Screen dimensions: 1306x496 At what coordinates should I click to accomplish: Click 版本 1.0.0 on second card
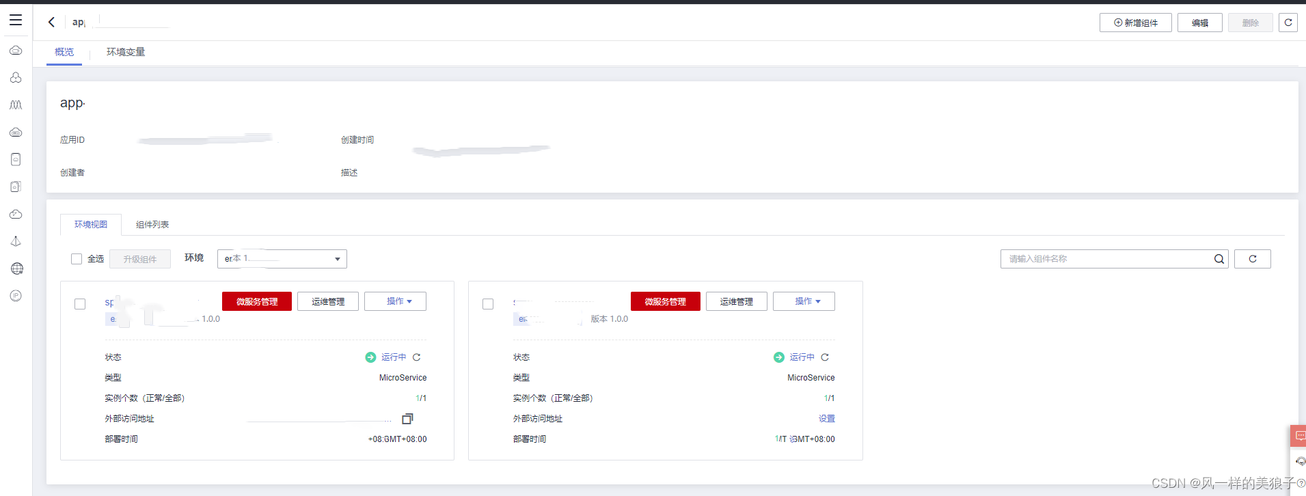[610, 319]
